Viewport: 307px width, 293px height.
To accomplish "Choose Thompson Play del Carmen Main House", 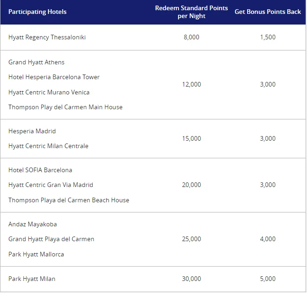I will tap(65, 107).
